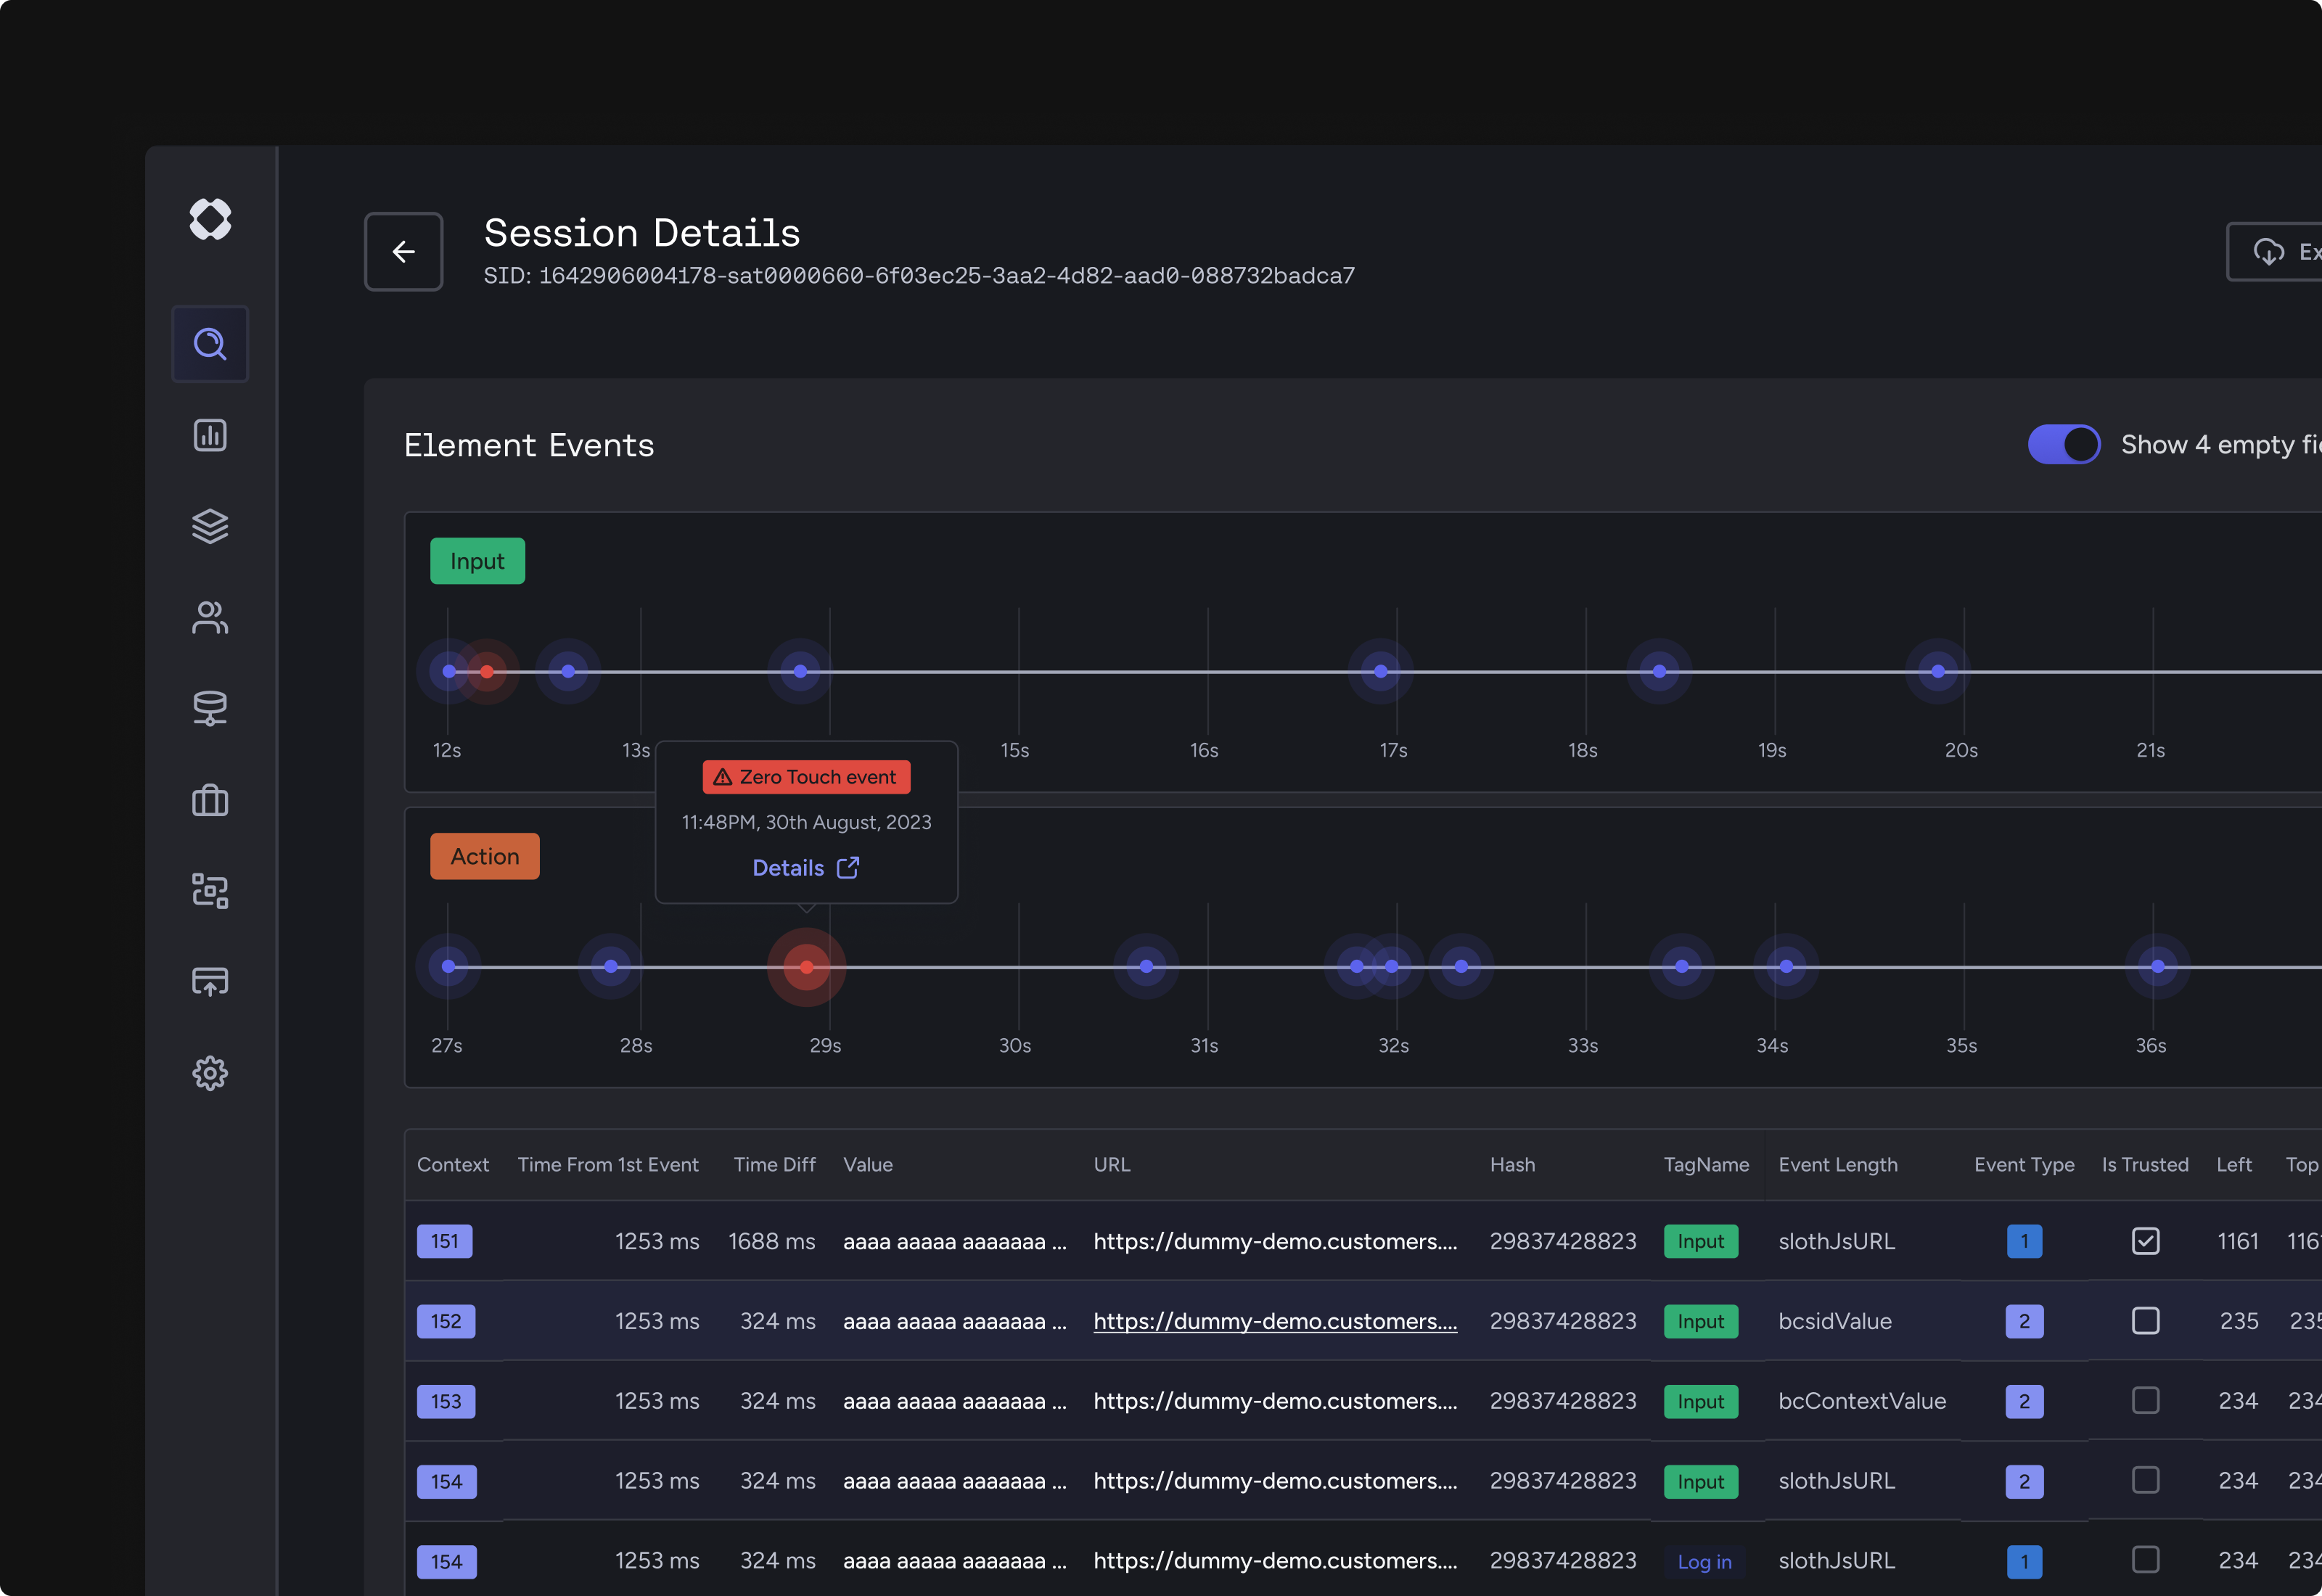Click the context badge 152
The height and width of the screenshot is (1596, 2322).
pos(446,1321)
